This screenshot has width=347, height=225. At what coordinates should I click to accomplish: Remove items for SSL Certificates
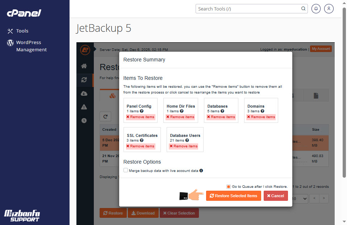[141, 146]
